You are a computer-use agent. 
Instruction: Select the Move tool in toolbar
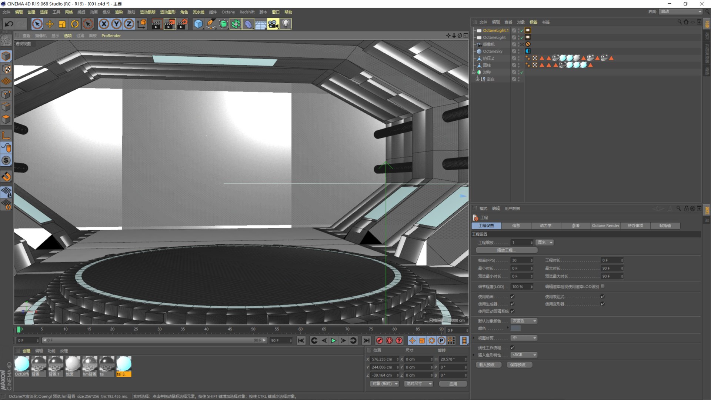tap(50, 24)
